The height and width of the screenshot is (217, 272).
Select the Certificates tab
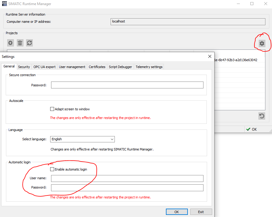click(x=97, y=67)
